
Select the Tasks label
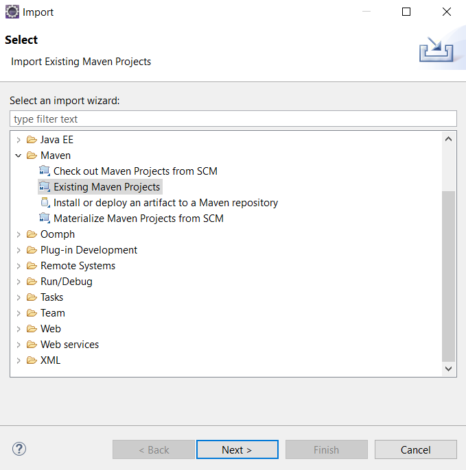click(52, 297)
